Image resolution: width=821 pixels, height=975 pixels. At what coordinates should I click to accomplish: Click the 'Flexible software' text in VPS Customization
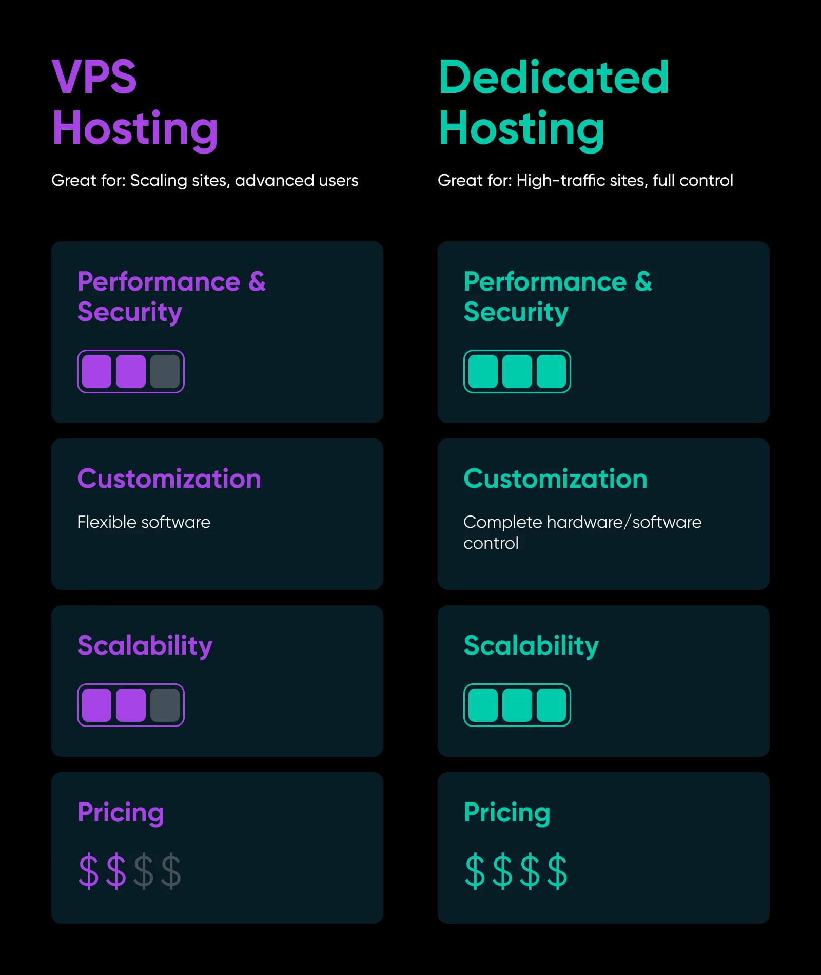tap(144, 522)
